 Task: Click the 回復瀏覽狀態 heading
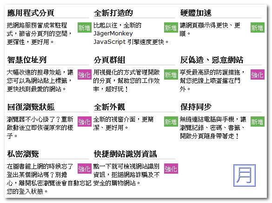tap(31, 107)
